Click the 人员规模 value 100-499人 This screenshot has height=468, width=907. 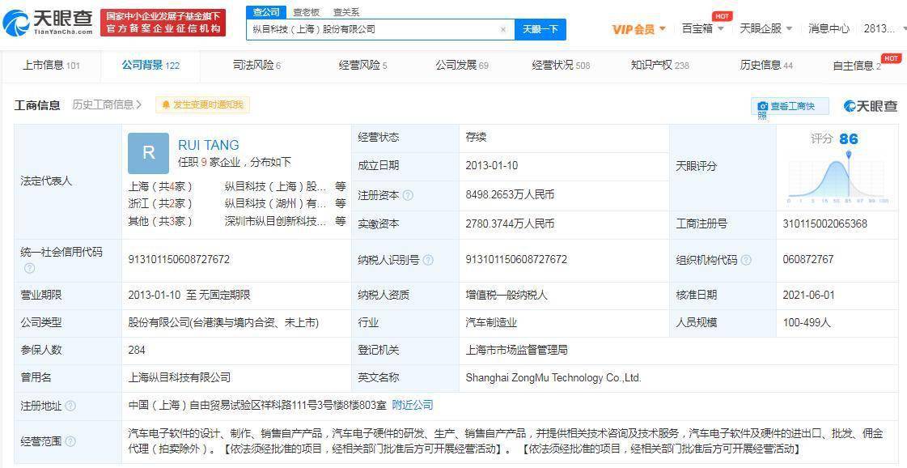(x=807, y=322)
